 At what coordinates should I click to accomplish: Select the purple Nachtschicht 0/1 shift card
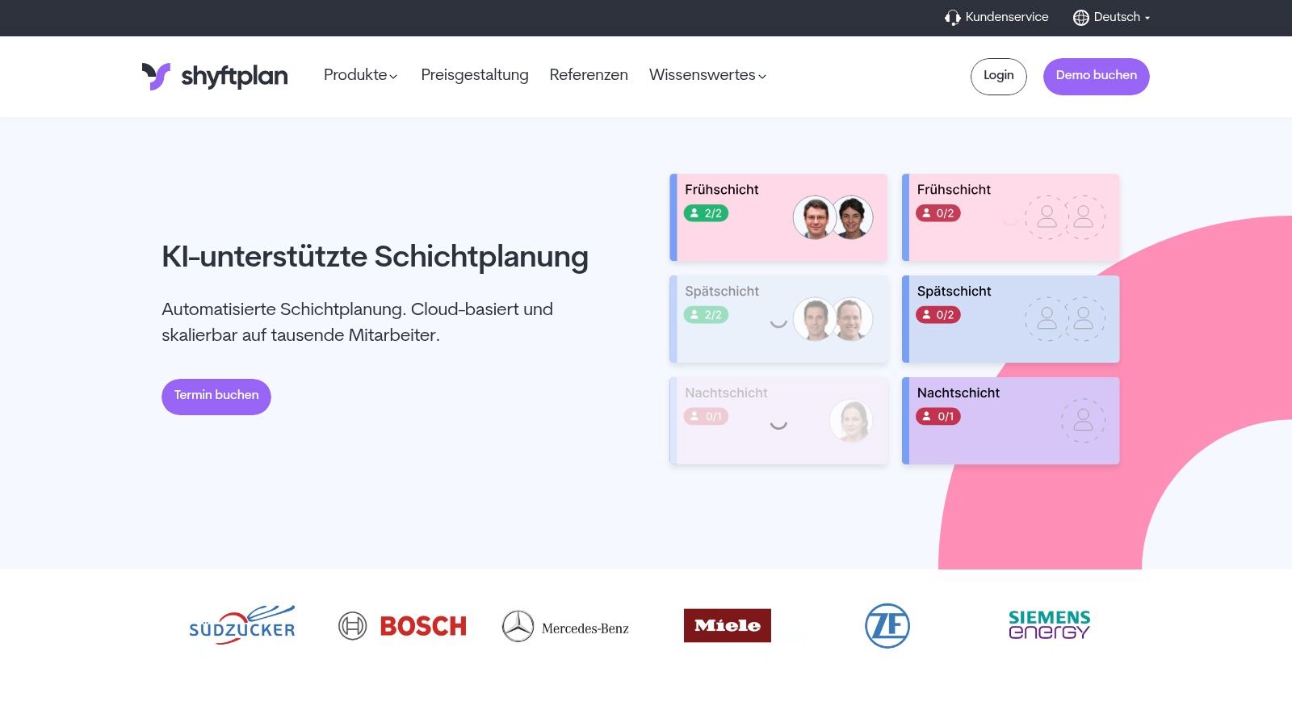coord(1010,421)
